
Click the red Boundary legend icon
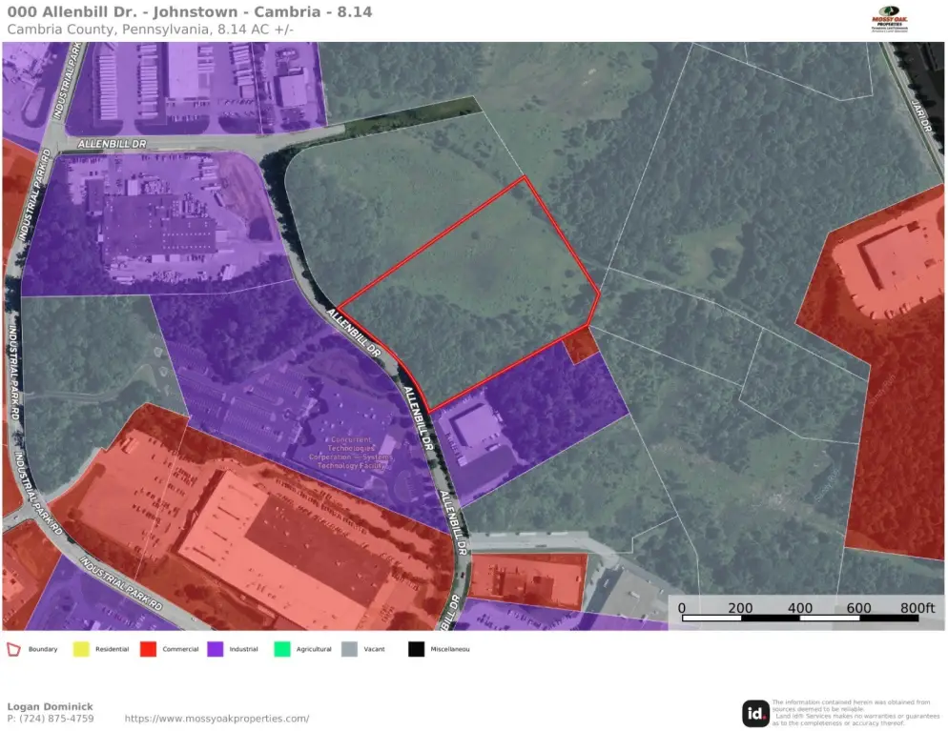point(14,650)
